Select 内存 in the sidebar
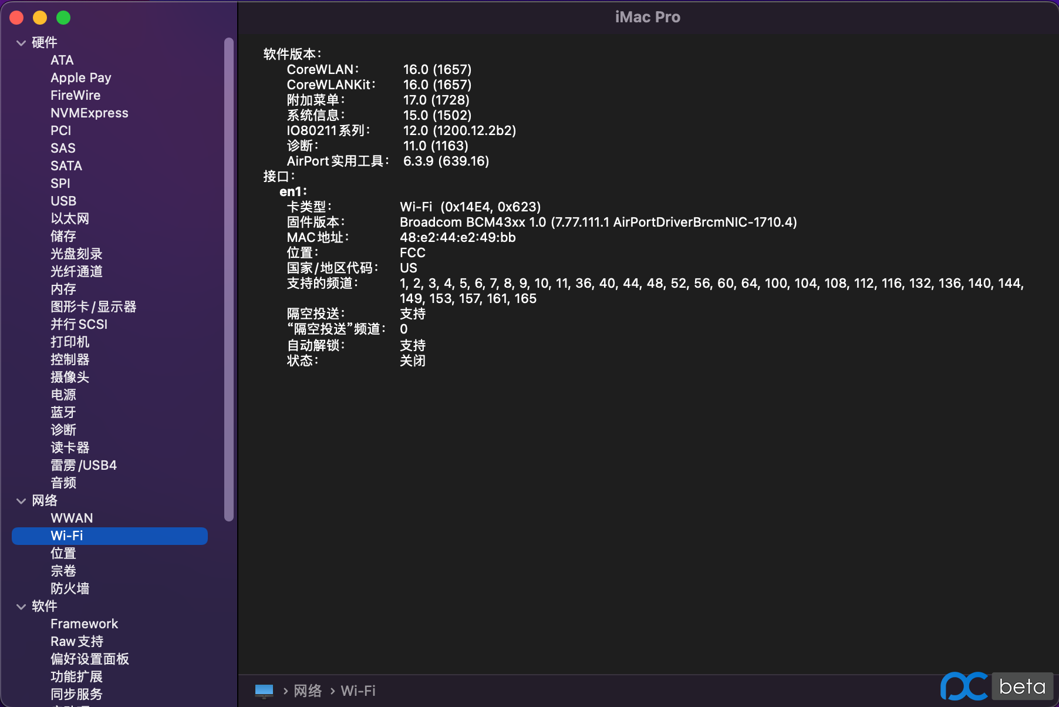The height and width of the screenshot is (707, 1059). 63,289
